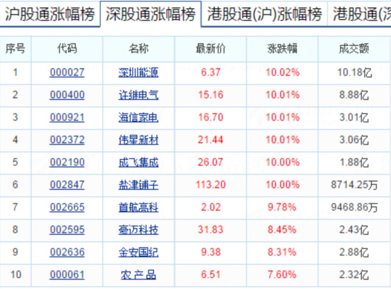This screenshot has width=391, height=289.
Task: Open the 金安国纪 stock name link
Action: tap(138, 252)
